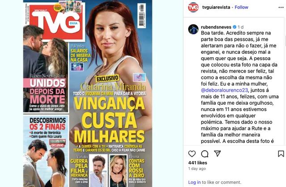The image size is (286, 187).
Task: Open rubendsneves username link
Action: click(x=216, y=27)
